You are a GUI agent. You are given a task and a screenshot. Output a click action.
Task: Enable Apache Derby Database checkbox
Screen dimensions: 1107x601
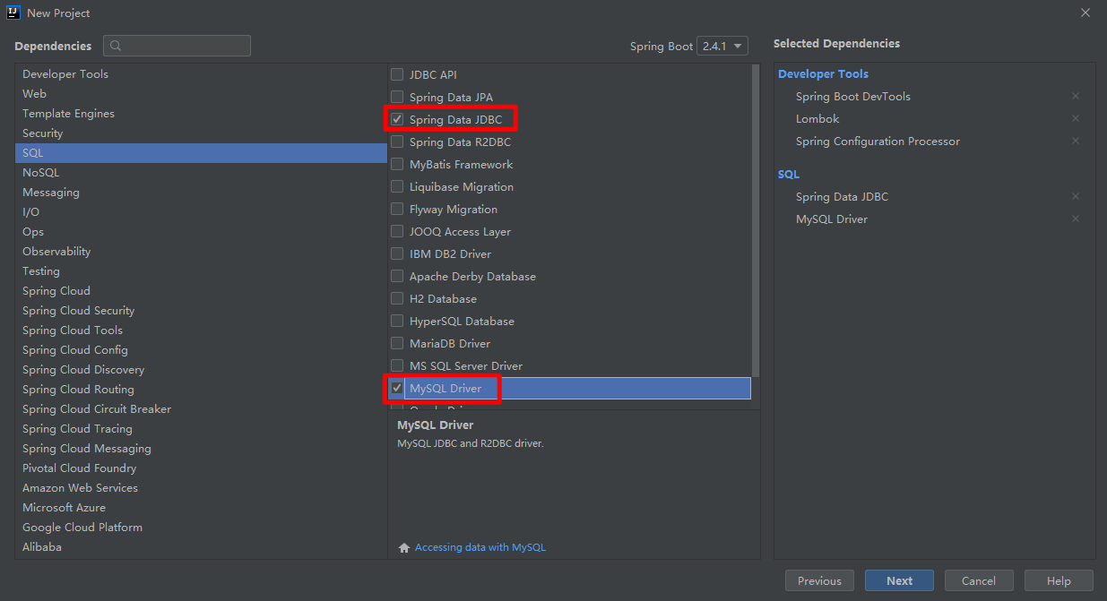(397, 276)
